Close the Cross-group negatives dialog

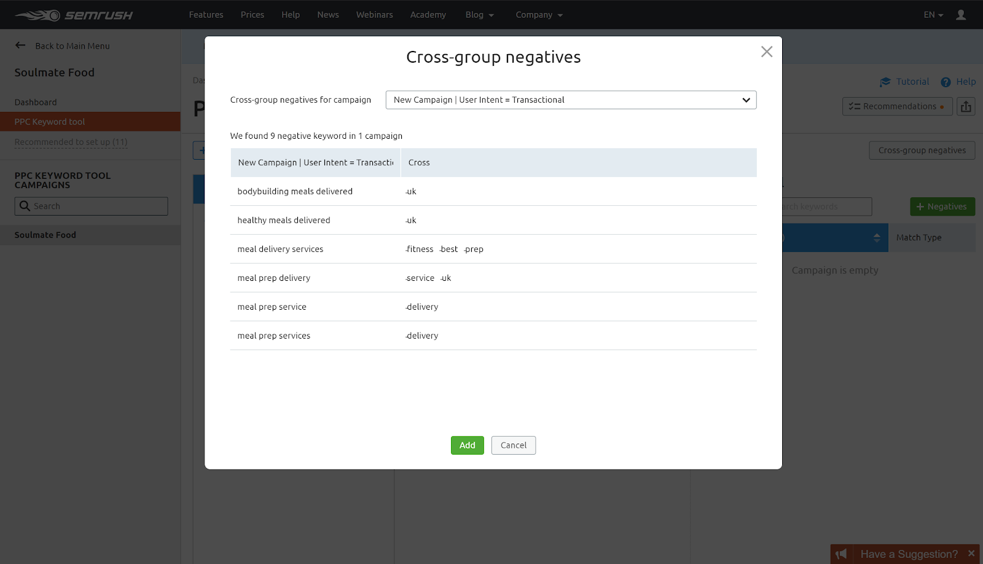(767, 52)
